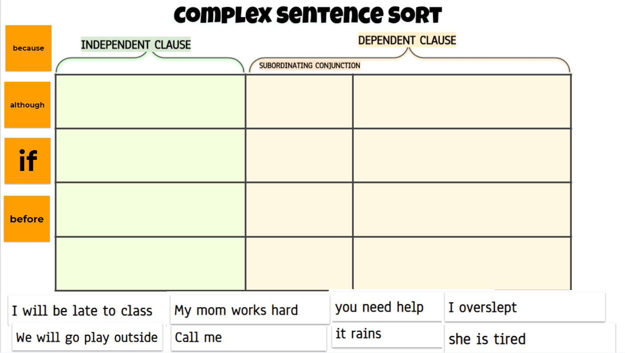Select the orange 'because' conjunction tile

[x=28, y=48]
